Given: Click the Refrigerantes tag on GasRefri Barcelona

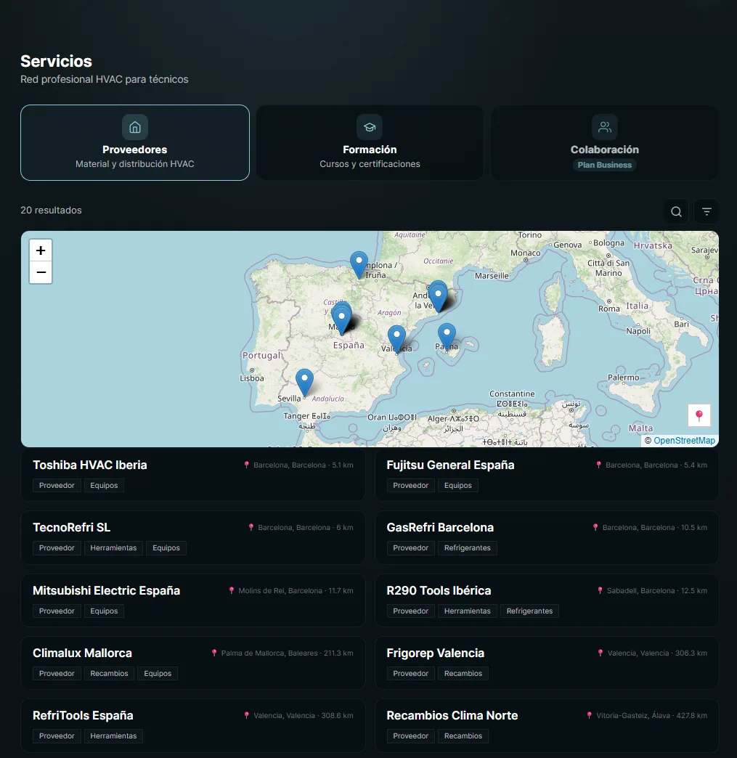Looking at the screenshot, I should click(x=467, y=547).
